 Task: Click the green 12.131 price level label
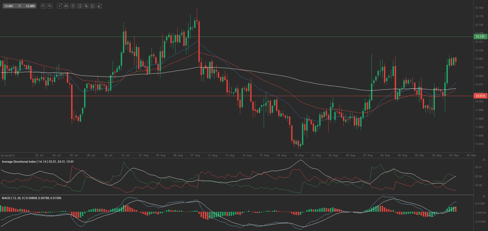480,37
